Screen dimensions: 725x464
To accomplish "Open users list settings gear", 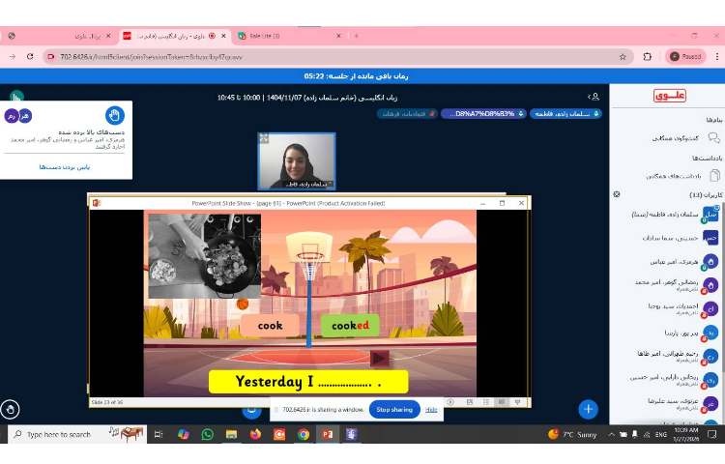I will (617, 194).
